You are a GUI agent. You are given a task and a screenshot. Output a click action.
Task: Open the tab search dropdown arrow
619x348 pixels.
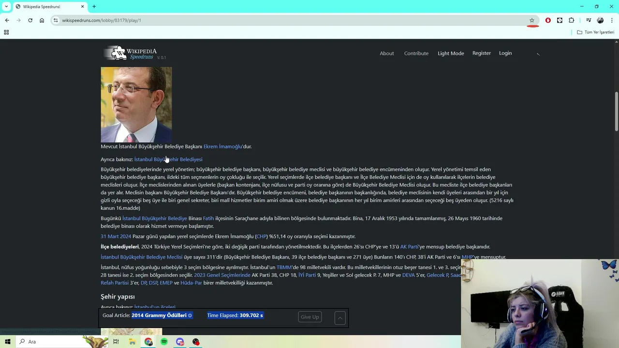[x=6, y=6]
